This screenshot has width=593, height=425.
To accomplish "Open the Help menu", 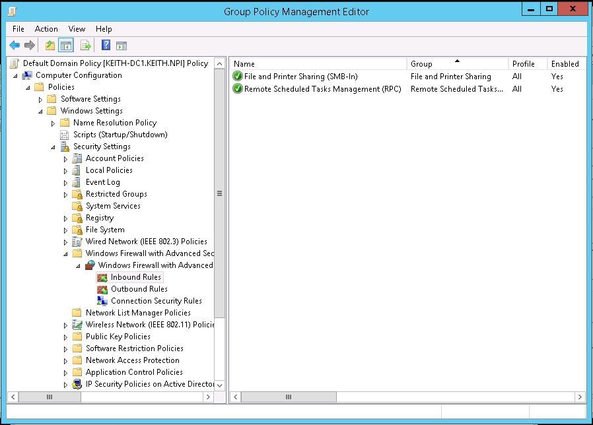I will click(x=104, y=29).
